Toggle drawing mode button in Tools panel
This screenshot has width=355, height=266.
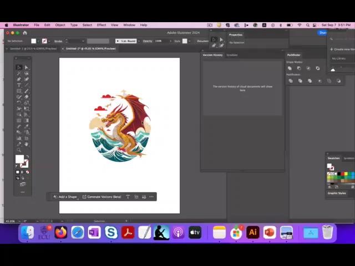tap(18, 178)
